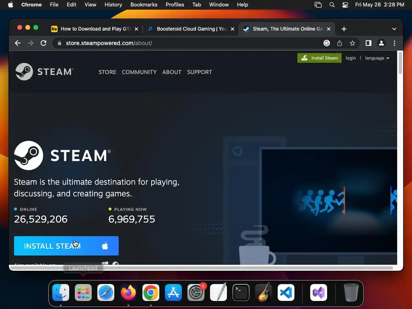Screen dimensions: 412x309
Task: Launch Safari from the Dock
Action: point(106,293)
